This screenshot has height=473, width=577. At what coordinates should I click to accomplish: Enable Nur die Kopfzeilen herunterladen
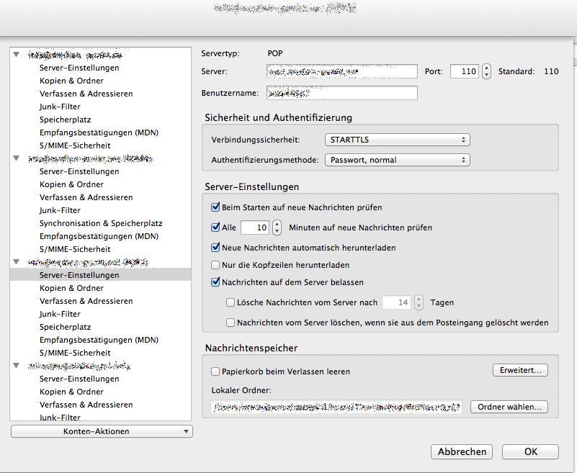coord(215,265)
